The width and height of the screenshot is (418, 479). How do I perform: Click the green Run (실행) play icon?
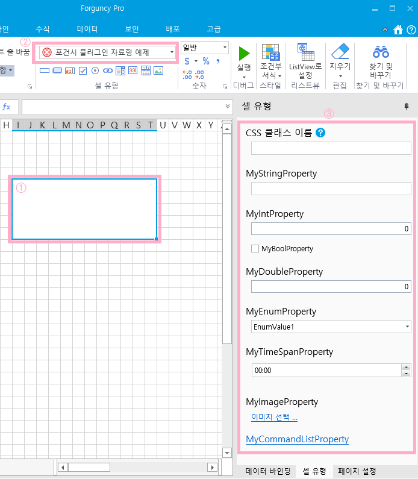[x=244, y=54]
